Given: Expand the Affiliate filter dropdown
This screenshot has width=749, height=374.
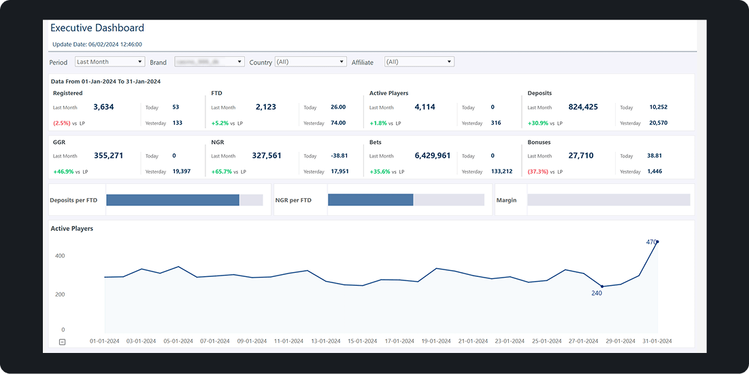Looking at the screenshot, I should coord(419,62).
